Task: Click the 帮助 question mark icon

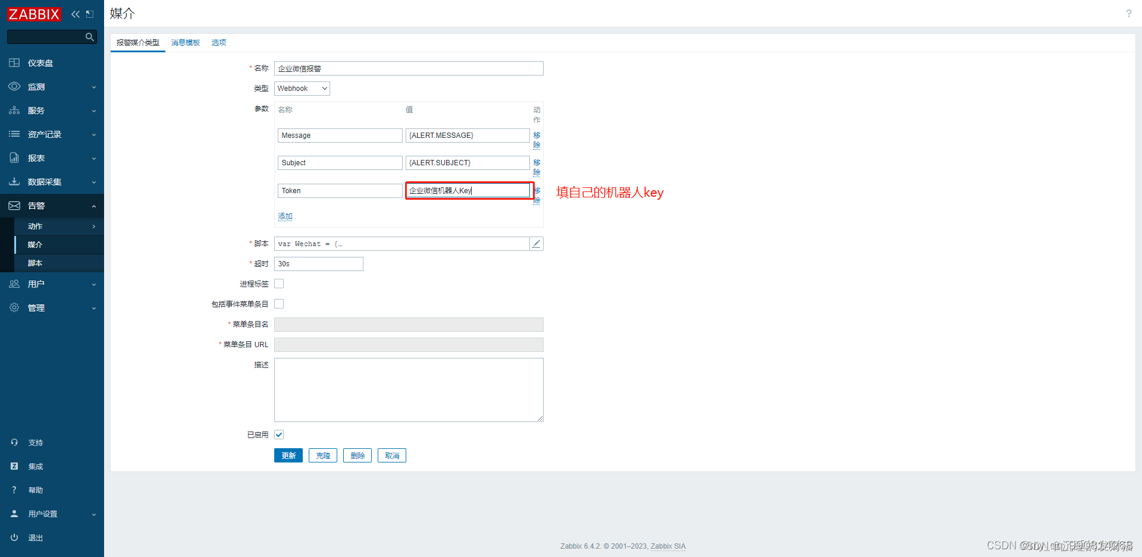Action: coord(14,490)
